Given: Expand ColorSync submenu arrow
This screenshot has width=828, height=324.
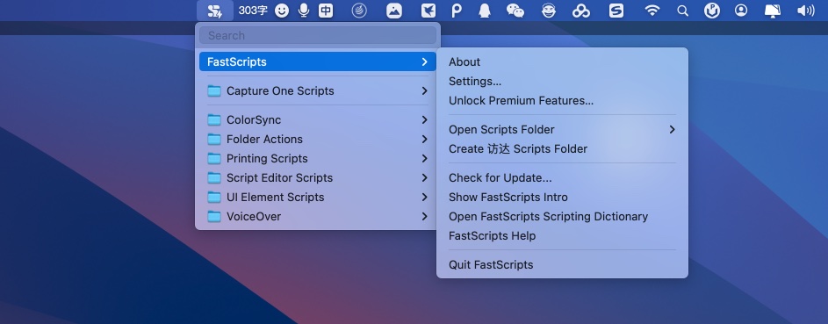Looking at the screenshot, I should pos(425,119).
